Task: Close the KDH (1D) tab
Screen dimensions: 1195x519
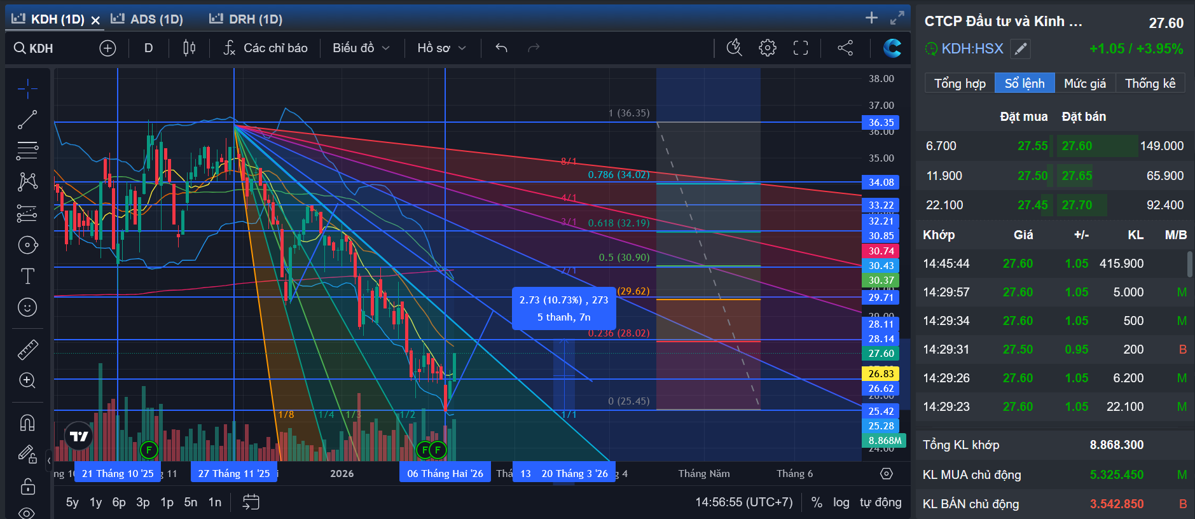Action: [95, 20]
